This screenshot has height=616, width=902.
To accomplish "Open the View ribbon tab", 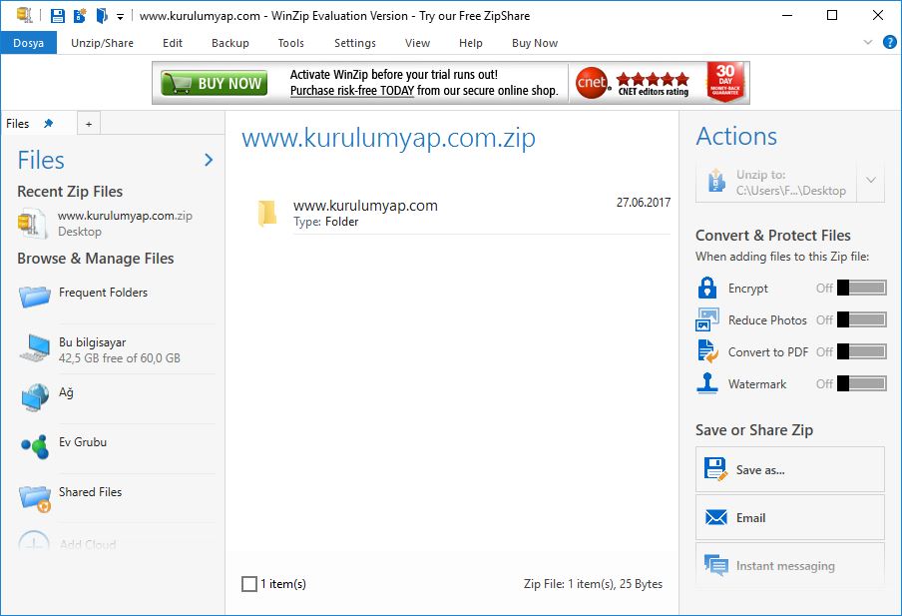I will [x=418, y=43].
